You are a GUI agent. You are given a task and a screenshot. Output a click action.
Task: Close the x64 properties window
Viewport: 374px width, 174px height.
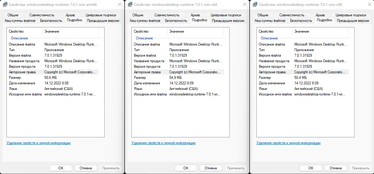[244, 5]
